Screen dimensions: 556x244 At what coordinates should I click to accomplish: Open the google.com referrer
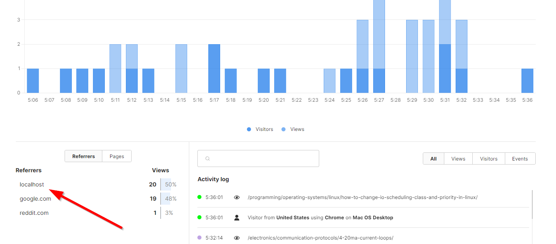(x=35, y=199)
